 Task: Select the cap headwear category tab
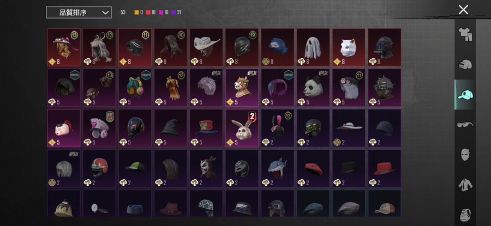pyautogui.click(x=465, y=94)
